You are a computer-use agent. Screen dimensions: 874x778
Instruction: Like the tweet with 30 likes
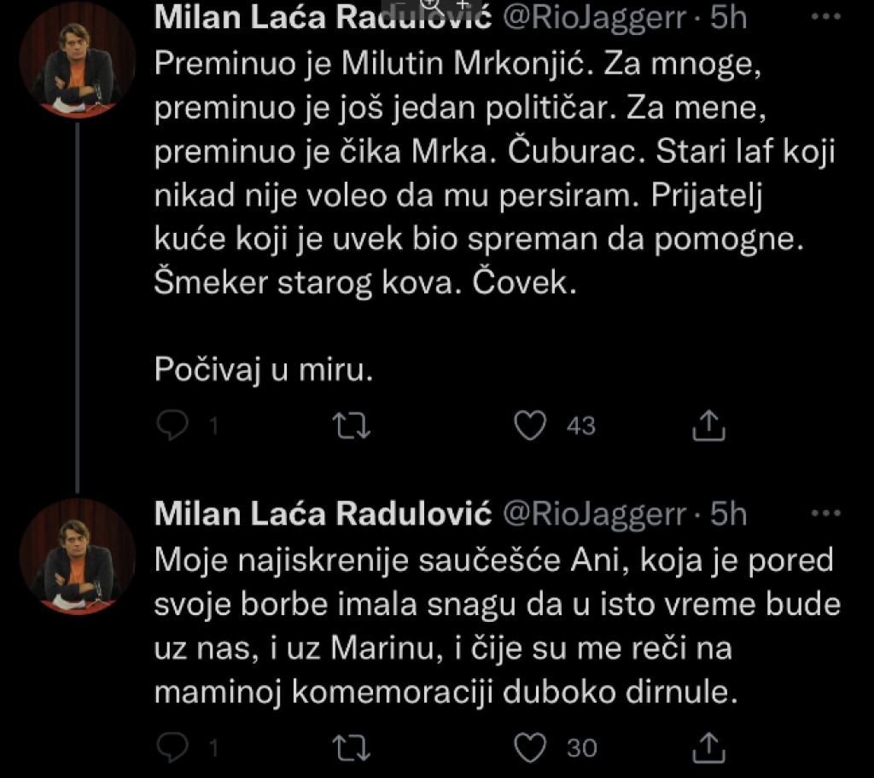(531, 748)
